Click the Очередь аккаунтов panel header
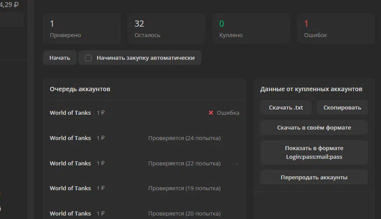Screen dimensions: 381x219 [145, 89]
